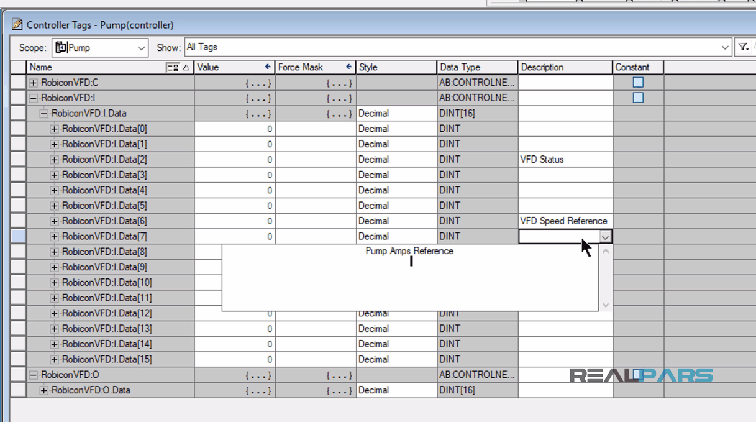Click the scroll-down arrow in the description editor
Image resolution: width=756 pixels, height=422 pixels.
(605, 305)
